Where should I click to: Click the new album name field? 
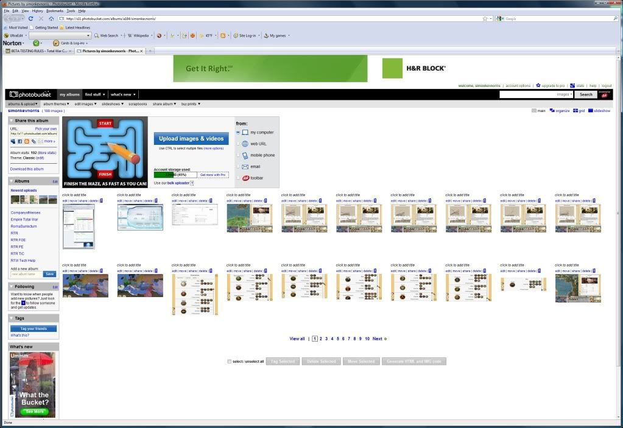26,274
